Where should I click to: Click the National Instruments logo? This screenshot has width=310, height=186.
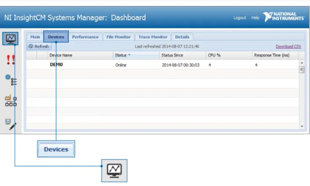click(x=283, y=17)
